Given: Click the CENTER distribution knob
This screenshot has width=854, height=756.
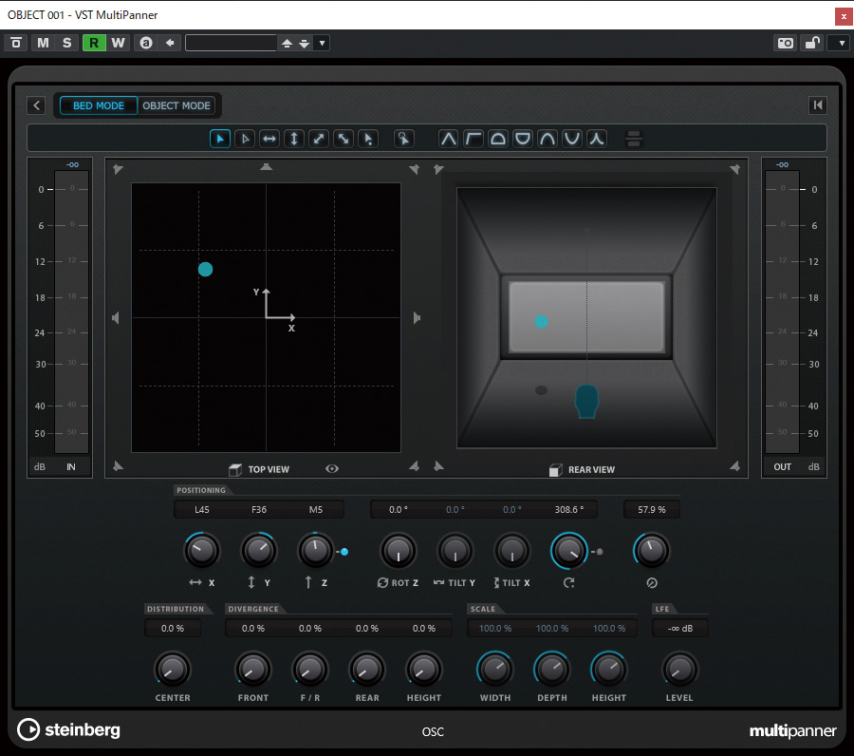Looking at the screenshot, I should pos(172,670).
